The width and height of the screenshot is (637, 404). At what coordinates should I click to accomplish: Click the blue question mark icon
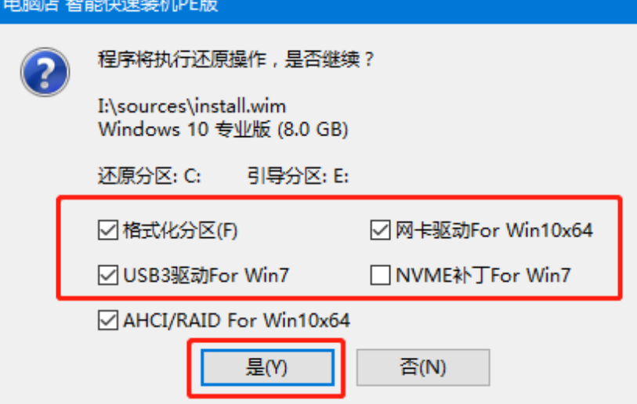coord(45,72)
